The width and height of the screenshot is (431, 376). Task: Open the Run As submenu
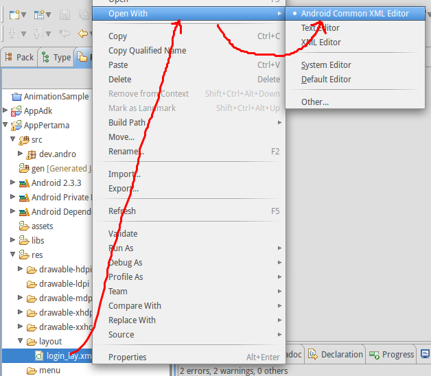189,248
